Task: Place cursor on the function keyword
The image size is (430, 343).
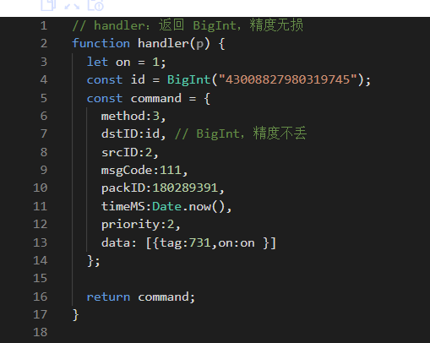Action: [x=101, y=44]
